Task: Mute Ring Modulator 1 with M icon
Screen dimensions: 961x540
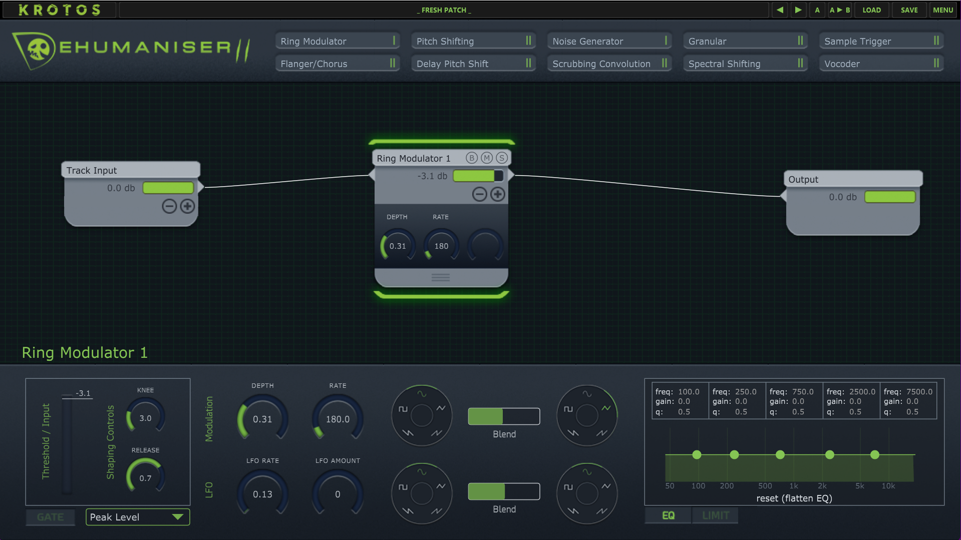Action: pos(486,158)
